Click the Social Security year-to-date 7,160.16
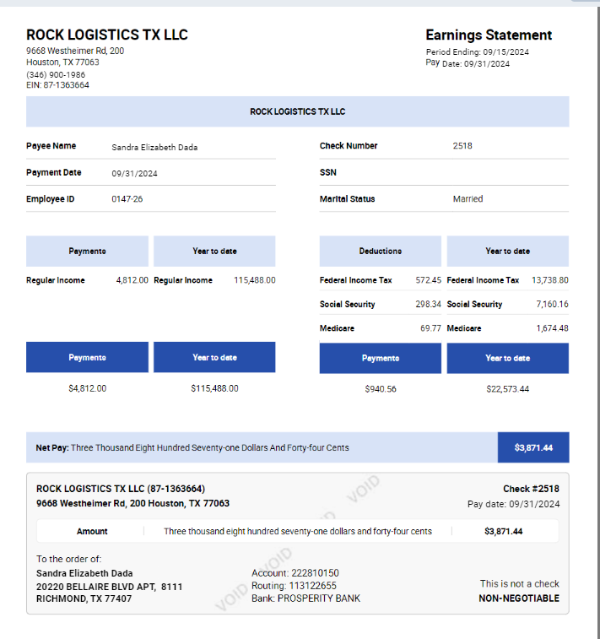 tap(552, 305)
